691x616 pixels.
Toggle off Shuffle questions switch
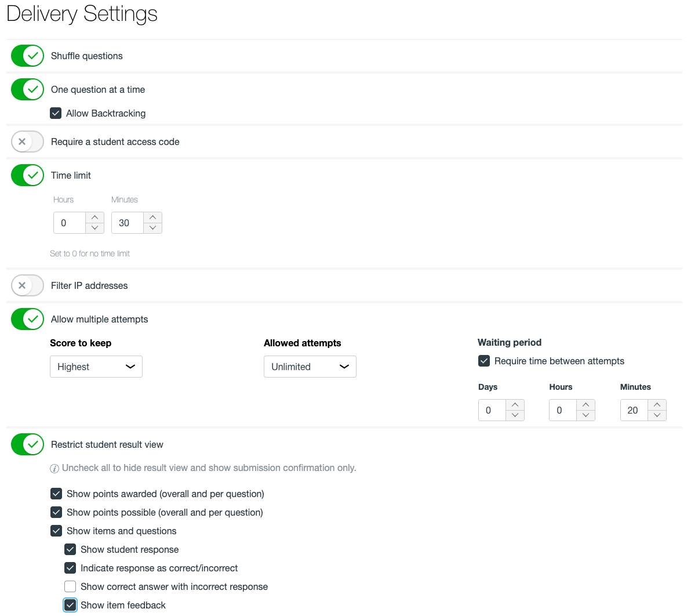click(27, 56)
